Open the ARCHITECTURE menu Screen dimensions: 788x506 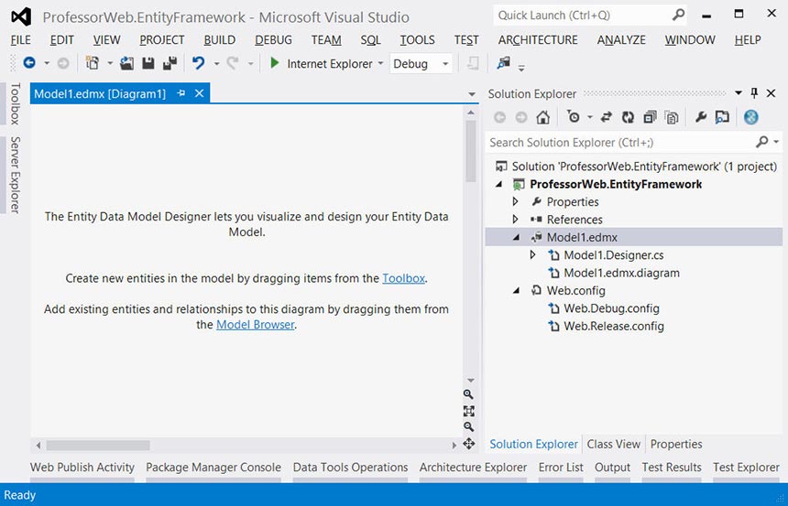(538, 39)
